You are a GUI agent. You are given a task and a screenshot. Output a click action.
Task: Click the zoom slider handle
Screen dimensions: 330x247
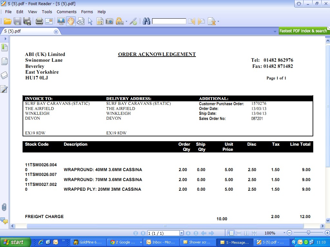(308, 233)
